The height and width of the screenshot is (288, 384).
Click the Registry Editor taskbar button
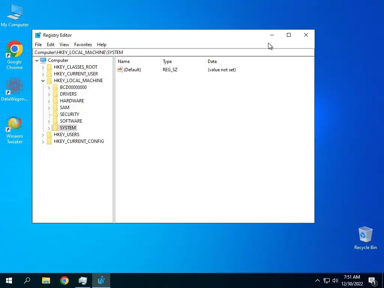coord(101,280)
